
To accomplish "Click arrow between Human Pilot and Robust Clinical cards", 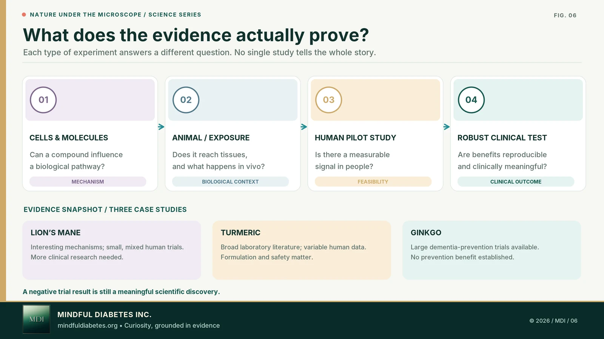I will click(447, 127).
